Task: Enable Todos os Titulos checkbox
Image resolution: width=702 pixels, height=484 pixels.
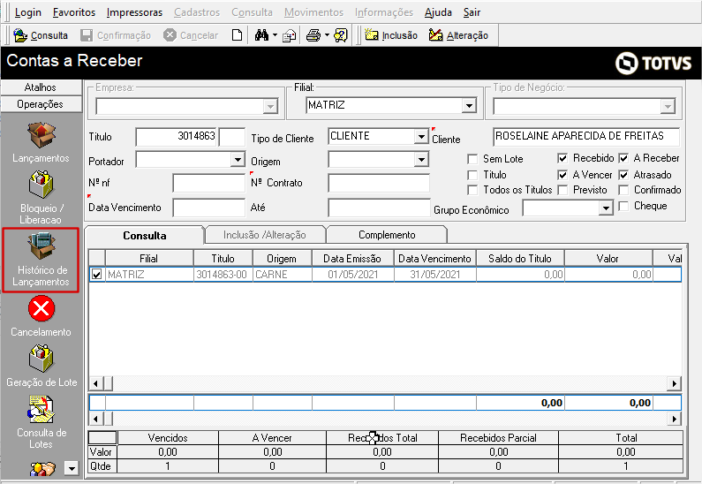Action: pyautogui.click(x=472, y=190)
